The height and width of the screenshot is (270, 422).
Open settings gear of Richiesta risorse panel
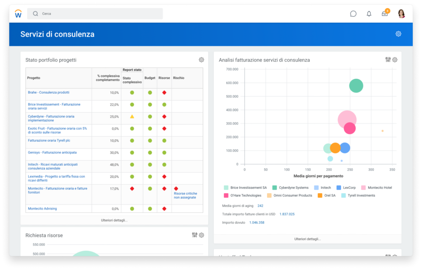click(x=201, y=235)
